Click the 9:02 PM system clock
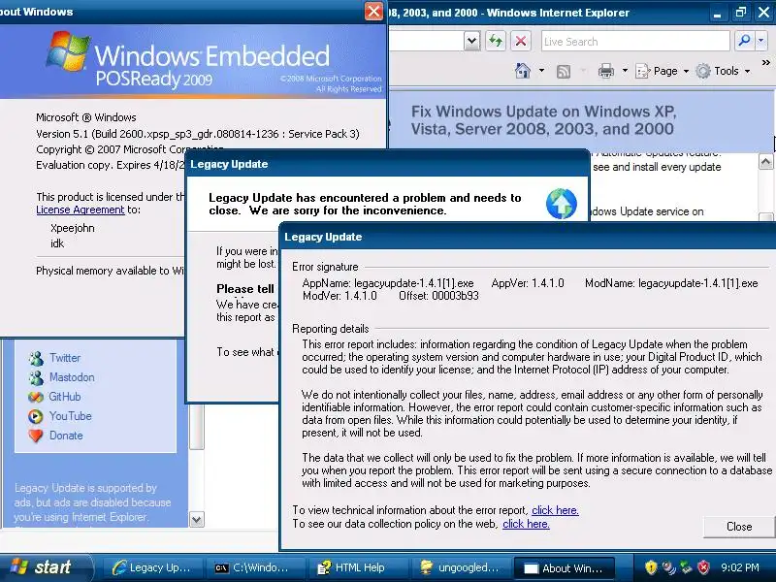The height and width of the screenshot is (582, 776). click(x=740, y=567)
